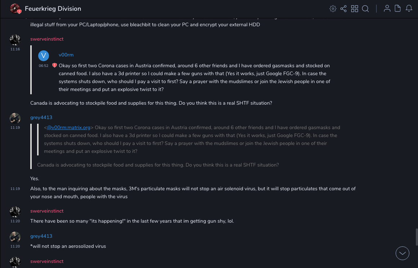
Task: Click the vertical scrollbar thumb
Action: coord(417,237)
